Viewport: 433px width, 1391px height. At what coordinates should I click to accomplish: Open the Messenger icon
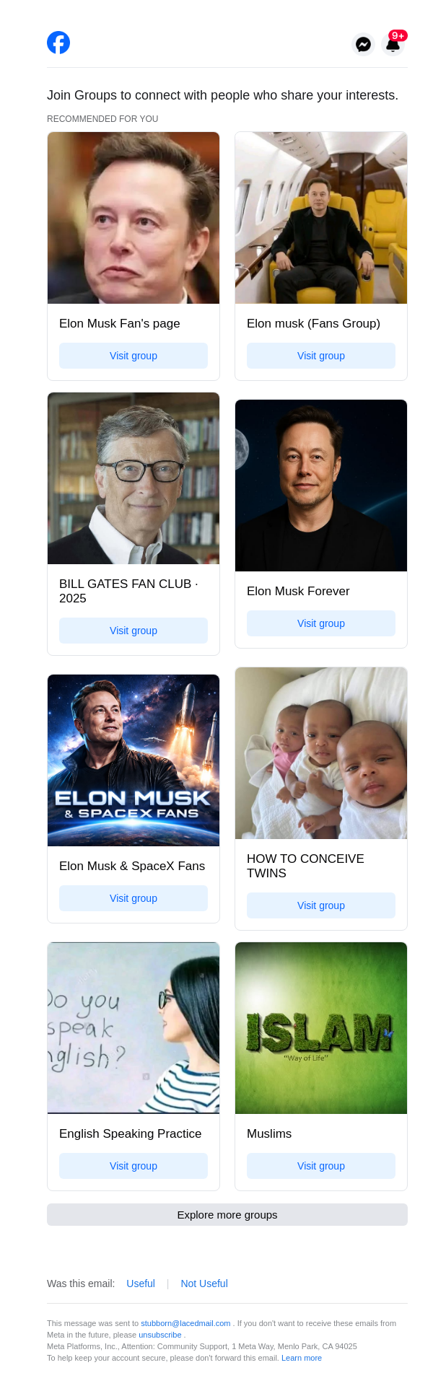[x=364, y=45]
